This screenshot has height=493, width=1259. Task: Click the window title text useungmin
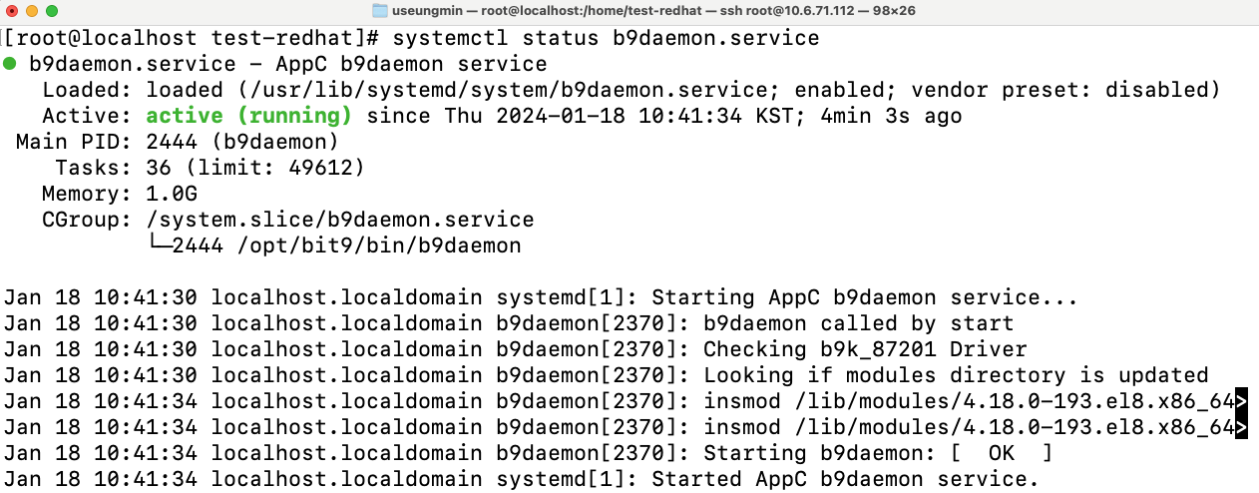(425, 11)
